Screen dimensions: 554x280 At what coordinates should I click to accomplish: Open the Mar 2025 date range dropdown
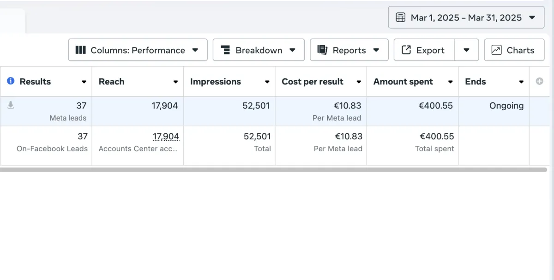[x=466, y=18]
